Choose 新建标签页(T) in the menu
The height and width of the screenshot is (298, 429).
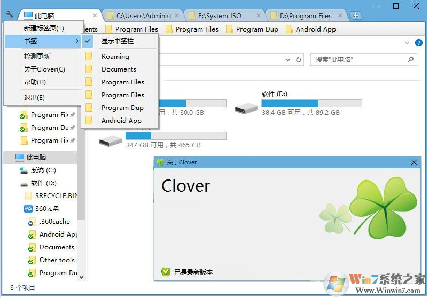coord(43,28)
